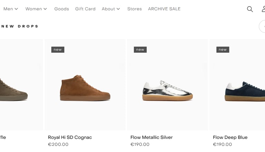The image size is (265, 152).
Task: Open the search magnifier icon
Action: coord(250,9)
